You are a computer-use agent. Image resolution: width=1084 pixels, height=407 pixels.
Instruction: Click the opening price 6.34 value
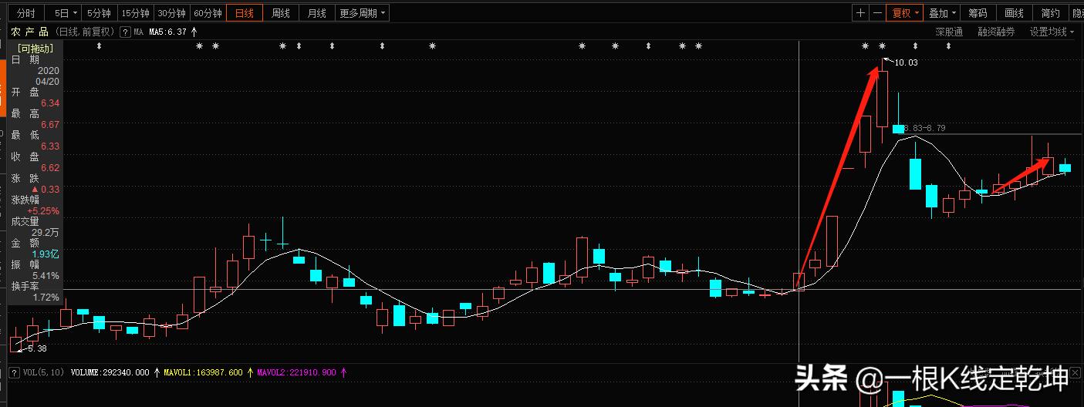click(x=50, y=103)
